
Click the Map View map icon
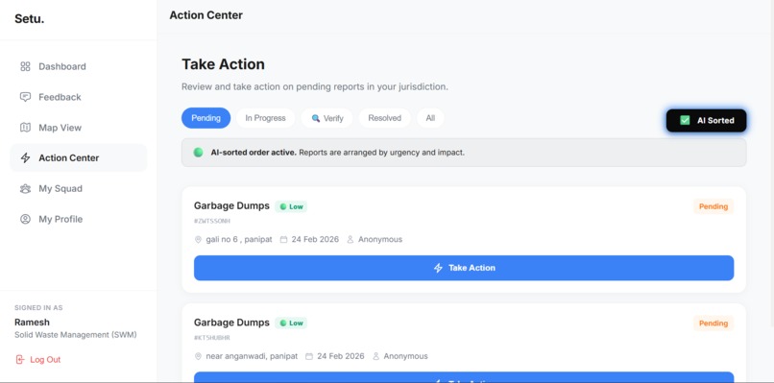click(25, 128)
